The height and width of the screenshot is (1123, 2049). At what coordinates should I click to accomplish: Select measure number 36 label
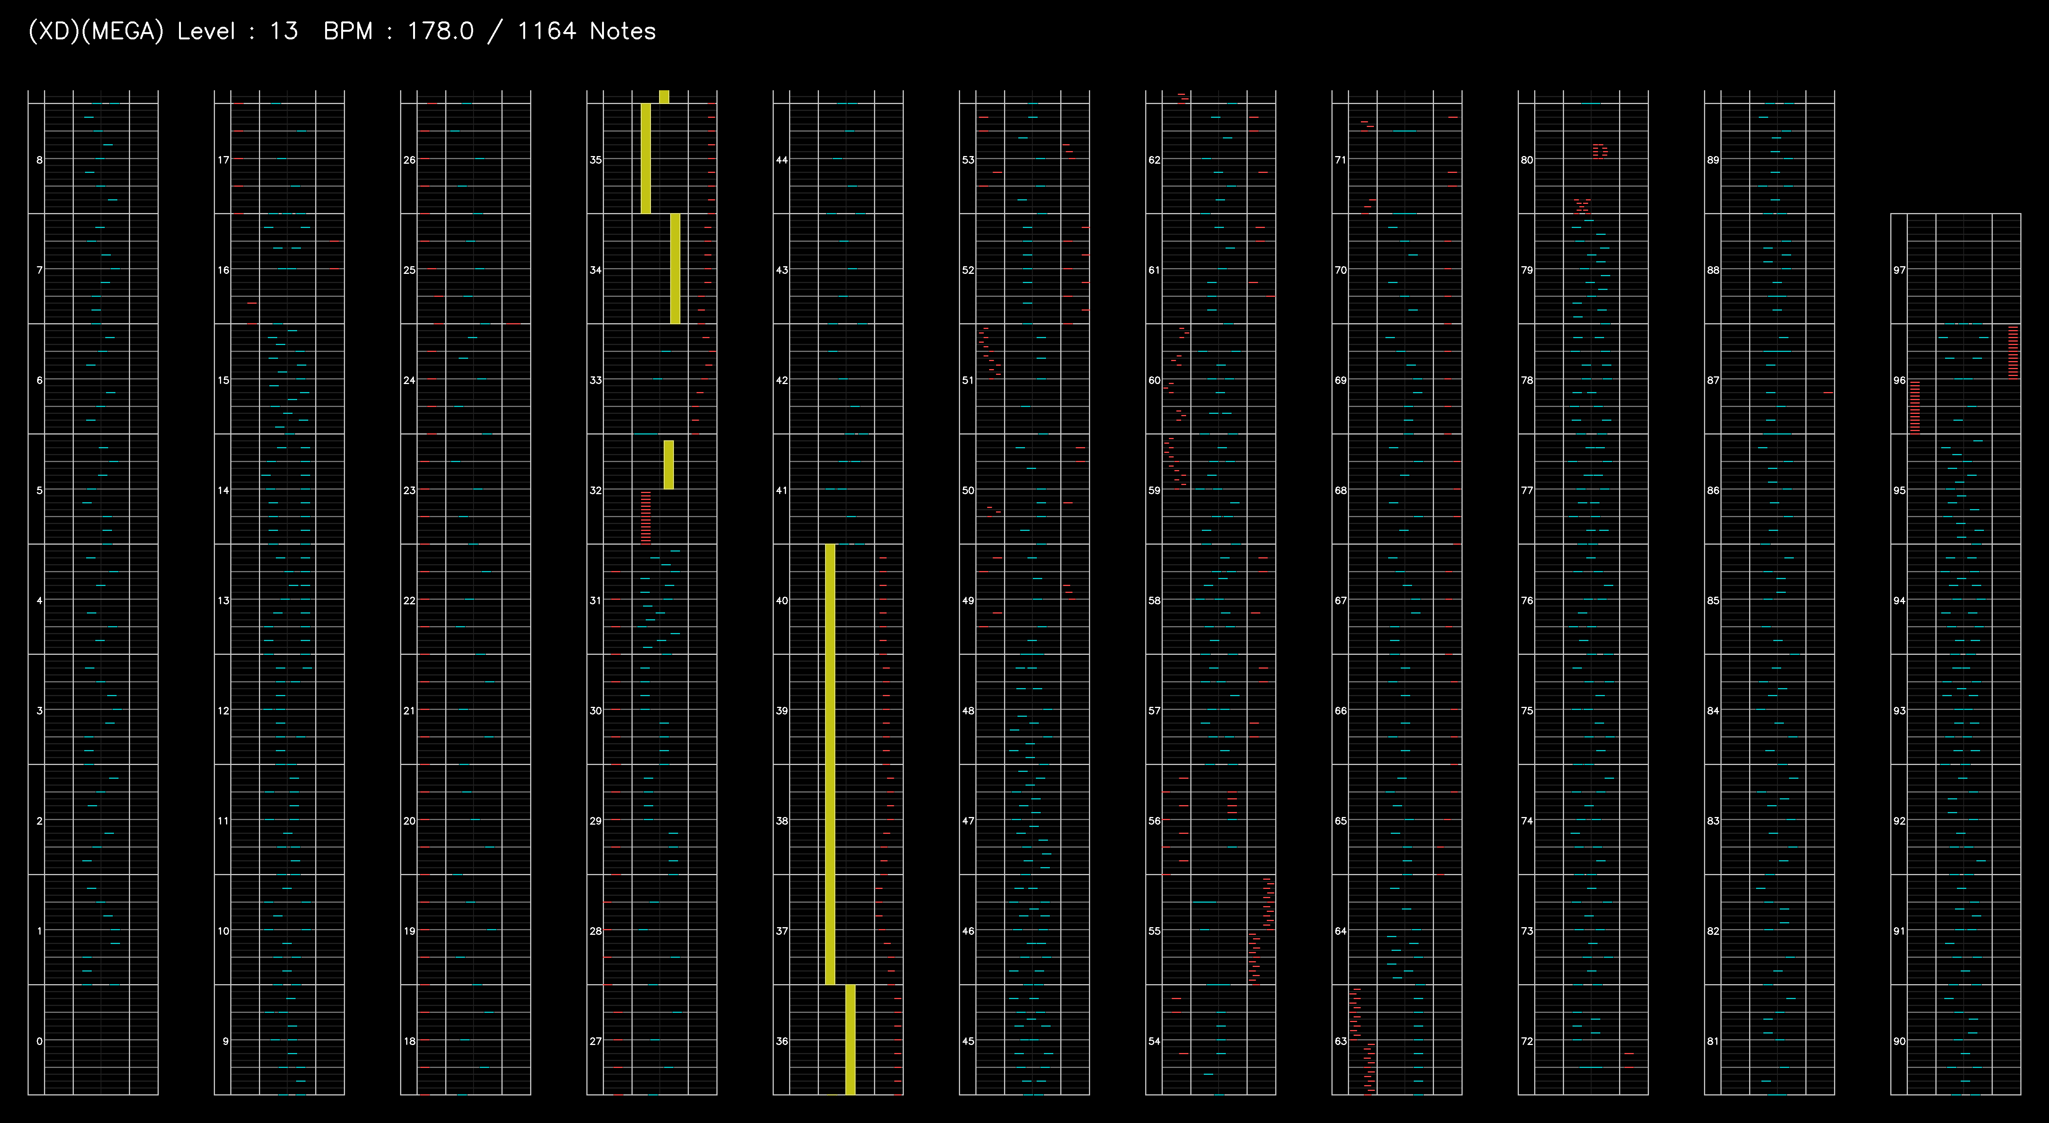(782, 1041)
